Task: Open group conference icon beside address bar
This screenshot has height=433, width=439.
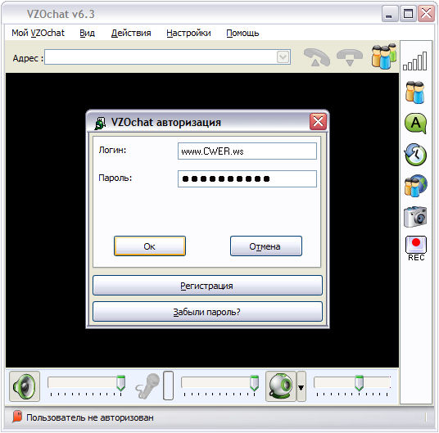Action: tap(384, 56)
